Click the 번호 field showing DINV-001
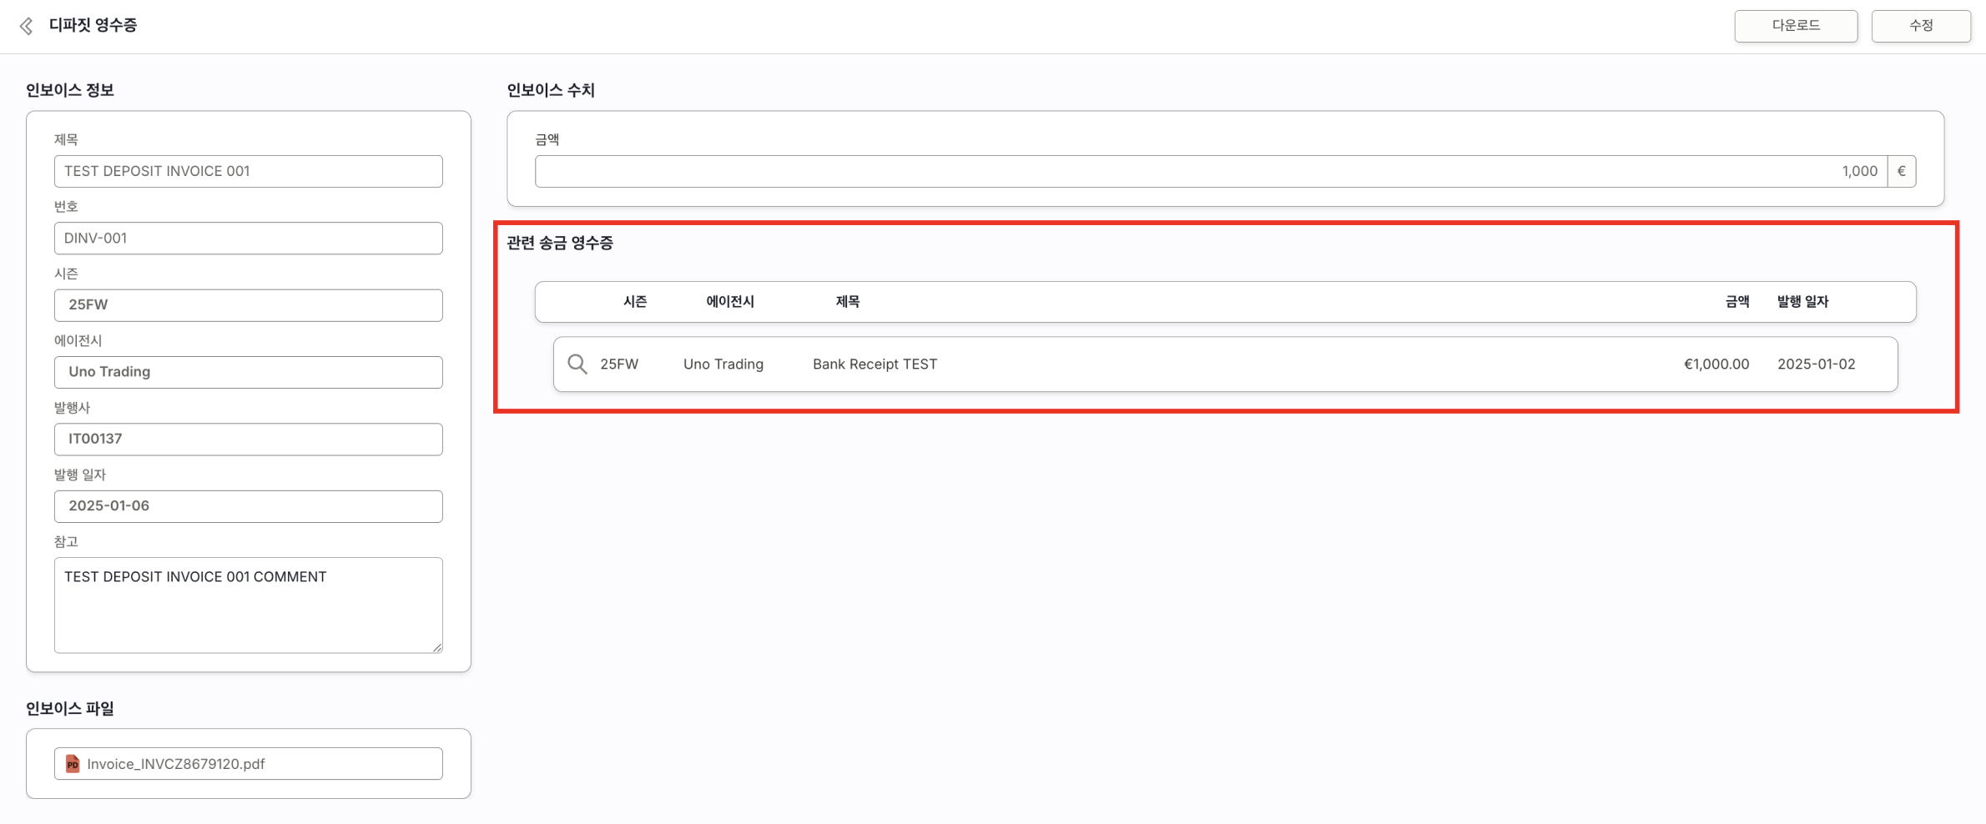 pos(248,239)
